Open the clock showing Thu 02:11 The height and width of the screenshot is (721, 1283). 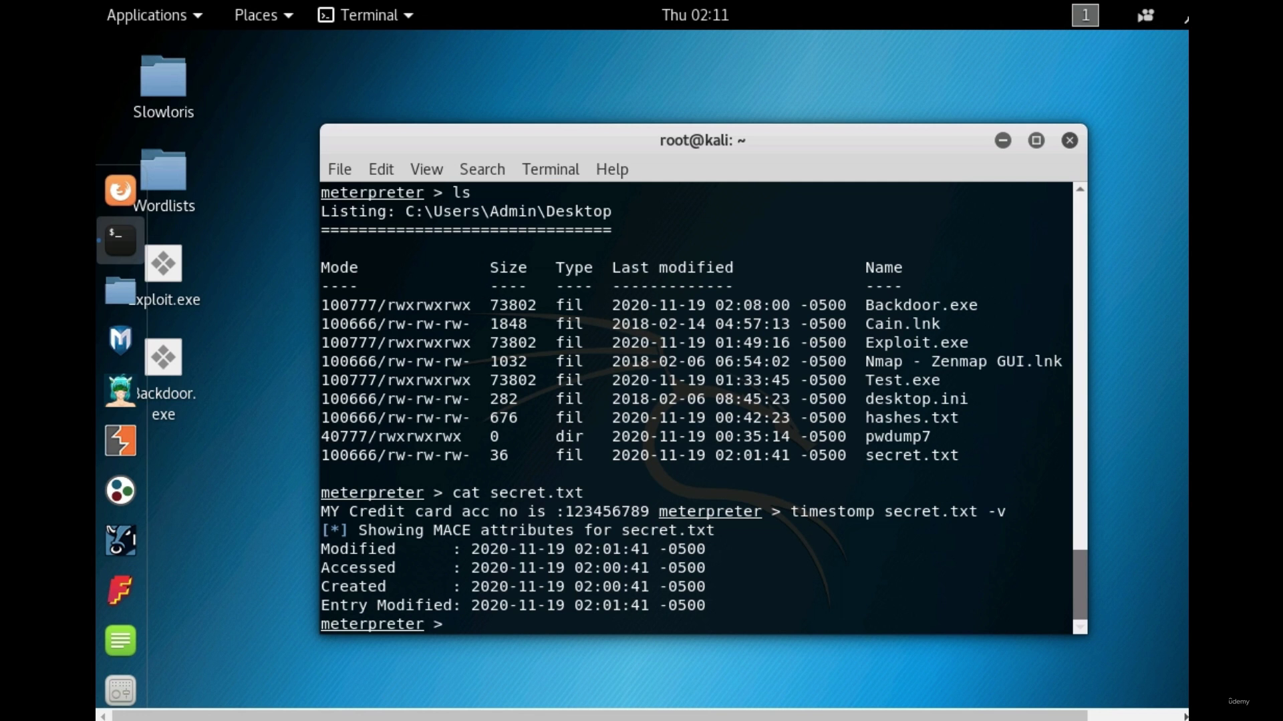point(695,15)
